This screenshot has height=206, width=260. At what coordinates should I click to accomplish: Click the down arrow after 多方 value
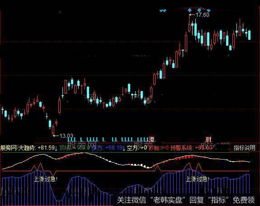[x=124, y=148]
